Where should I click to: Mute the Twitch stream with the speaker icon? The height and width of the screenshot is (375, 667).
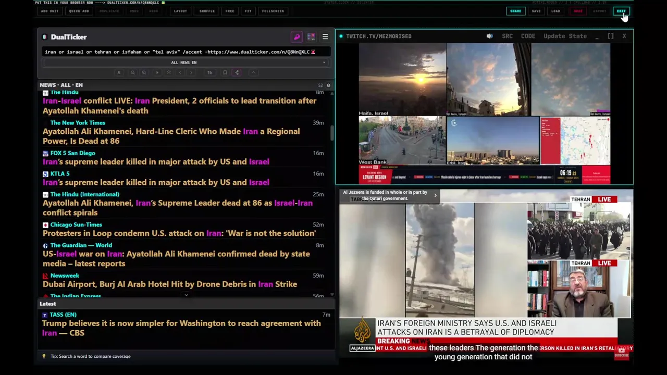(489, 36)
